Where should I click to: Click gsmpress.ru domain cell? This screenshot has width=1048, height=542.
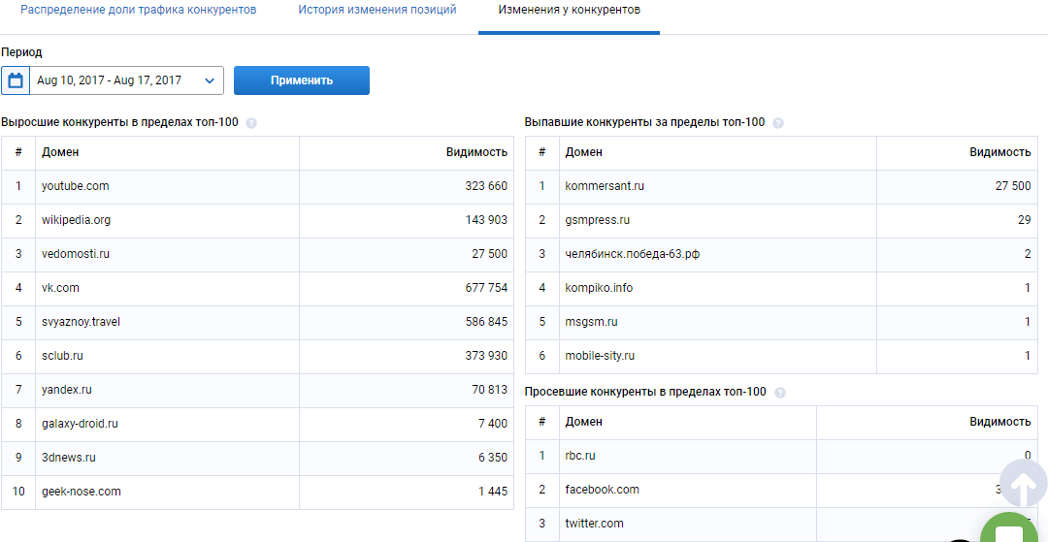[x=718, y=221]
